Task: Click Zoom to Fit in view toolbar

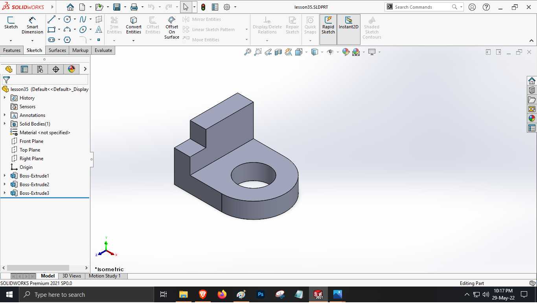Action: tap(247, 52)
